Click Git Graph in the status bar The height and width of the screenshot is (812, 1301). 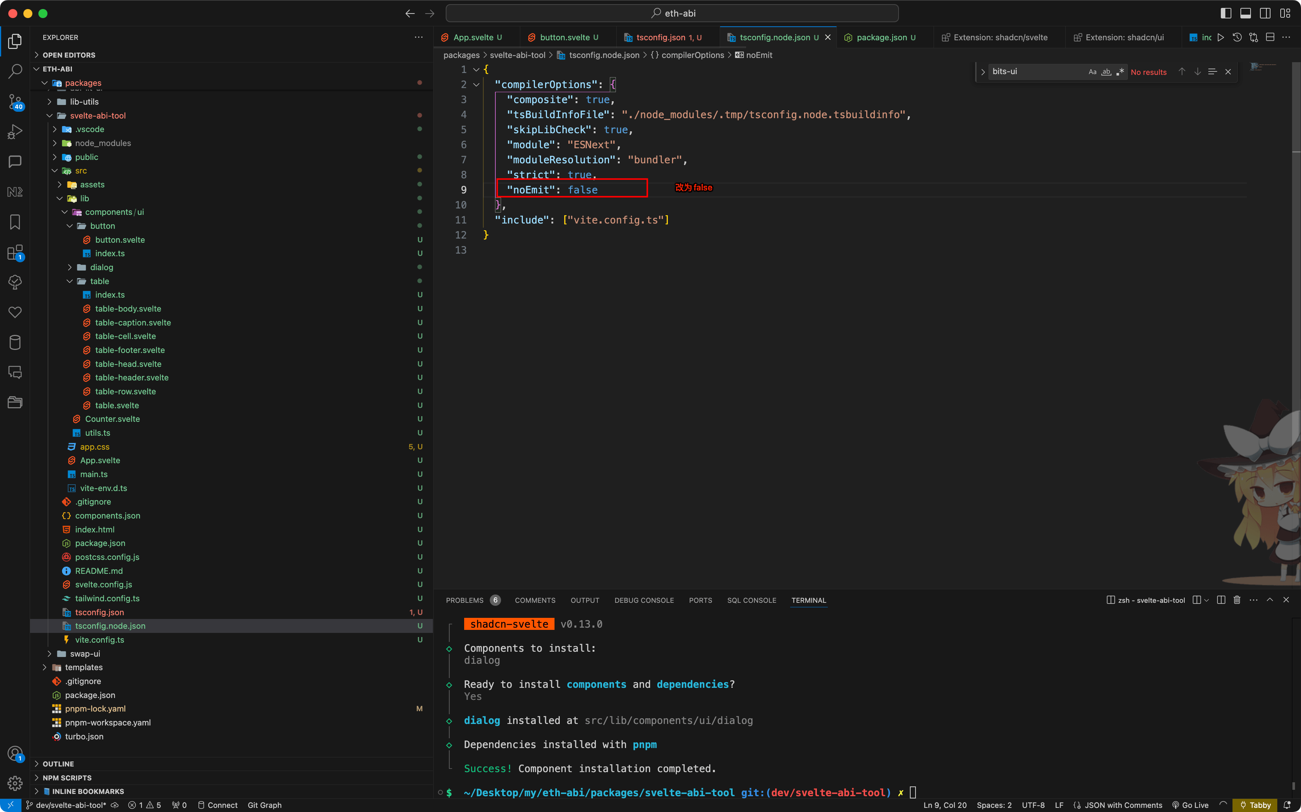[x=264, y=805]
